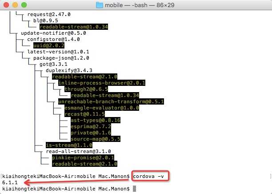Viewport: 272px width, 194px height.
Task: Click the 'source-map@0.5.5' entry
Action: tap(96, 139)
